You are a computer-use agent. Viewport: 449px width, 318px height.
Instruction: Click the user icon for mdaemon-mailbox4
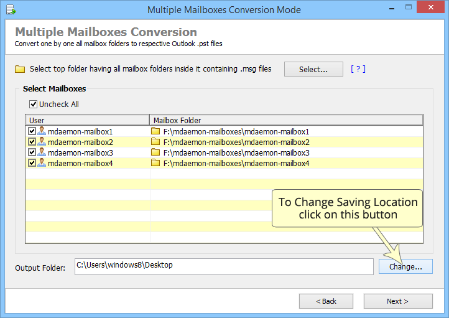click(42, 162)
